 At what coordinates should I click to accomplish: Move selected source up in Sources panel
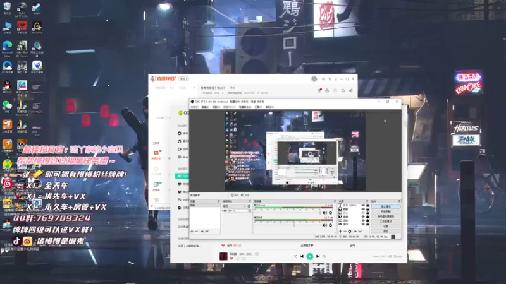coord(355,231)
